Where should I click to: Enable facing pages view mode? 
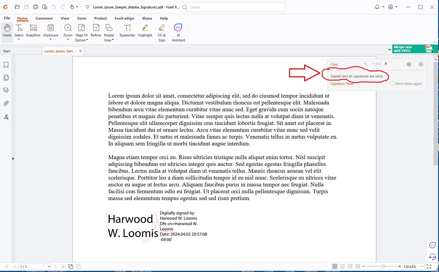click(350, 267)
